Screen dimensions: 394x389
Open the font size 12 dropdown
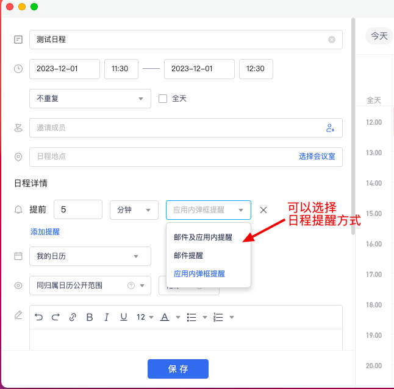tap(145, 317)
